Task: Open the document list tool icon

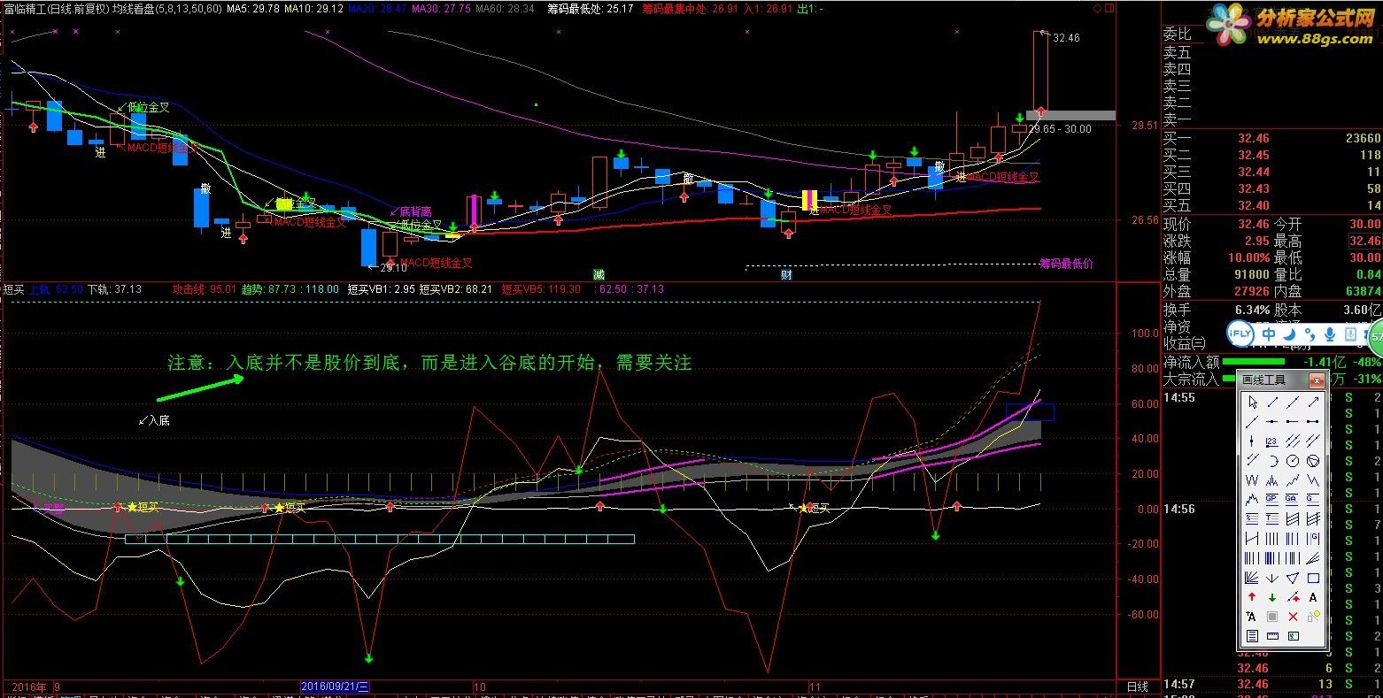Action: point(1252,636)
